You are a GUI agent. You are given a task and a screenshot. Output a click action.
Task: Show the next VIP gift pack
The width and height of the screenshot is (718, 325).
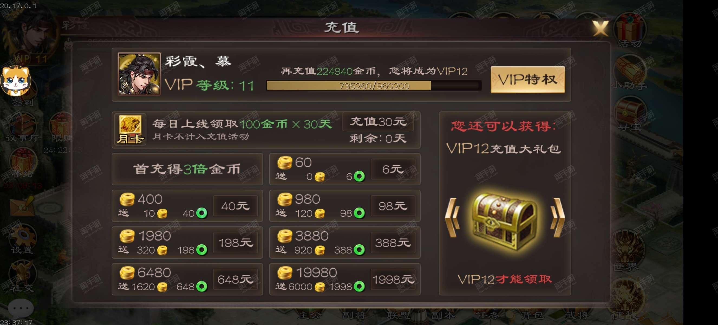click(558, 218)
